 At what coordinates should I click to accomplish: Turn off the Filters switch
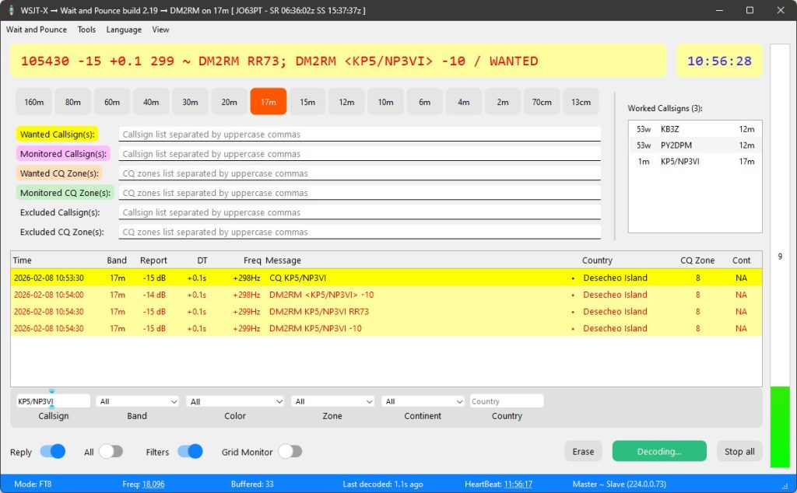tap(190, 452)
